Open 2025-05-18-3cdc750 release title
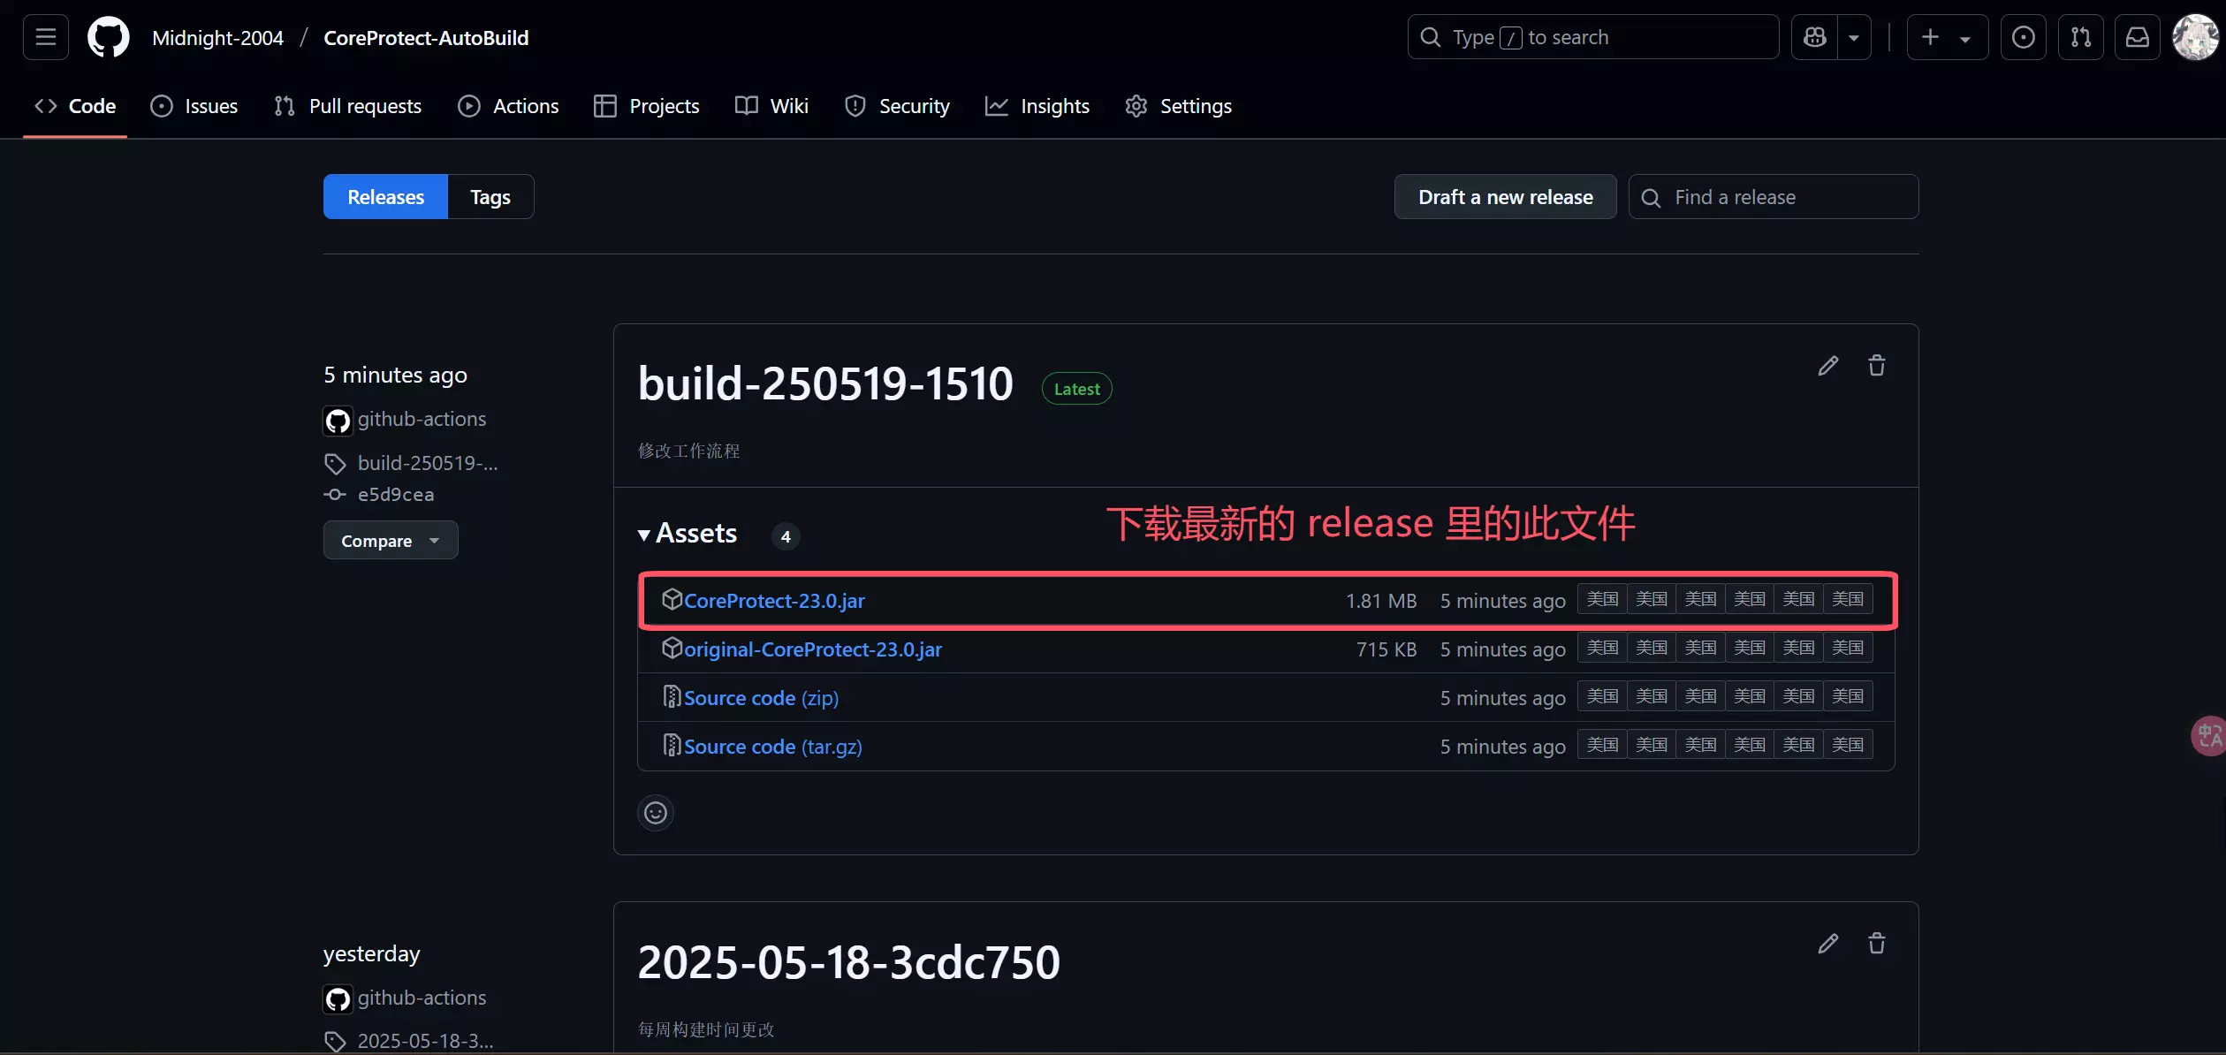This screenshot has height=1055, width=2226. (848, 962)
